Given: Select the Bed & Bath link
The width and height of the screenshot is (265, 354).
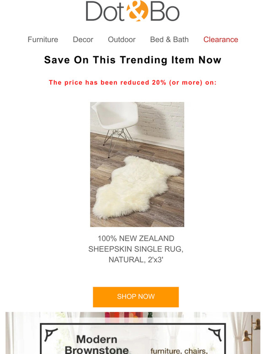Looking at the screenshot, I should [170, 39].
